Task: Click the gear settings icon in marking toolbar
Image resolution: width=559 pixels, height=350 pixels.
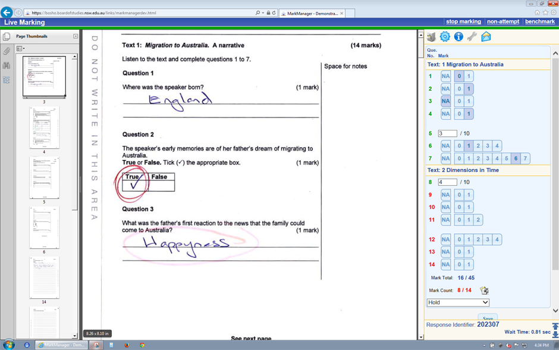Action: pyautogui.click(x=445, y=37)
